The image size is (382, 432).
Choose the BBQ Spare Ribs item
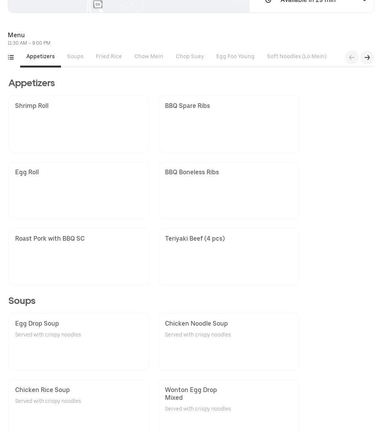coord(229,124)
